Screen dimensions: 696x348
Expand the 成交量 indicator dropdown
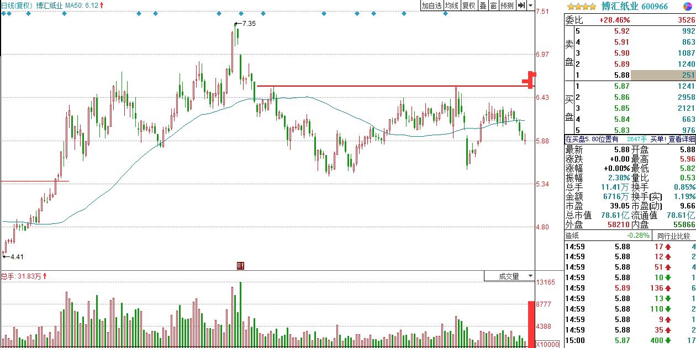pos(530,276)
